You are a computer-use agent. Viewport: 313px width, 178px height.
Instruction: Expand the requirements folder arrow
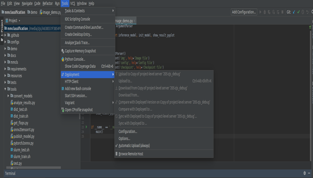[5, 69]
